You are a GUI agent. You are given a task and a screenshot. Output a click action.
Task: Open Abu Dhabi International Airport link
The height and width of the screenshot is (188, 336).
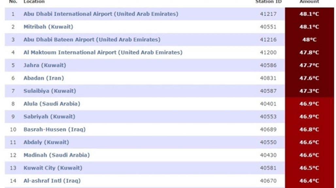click(101, 14)
